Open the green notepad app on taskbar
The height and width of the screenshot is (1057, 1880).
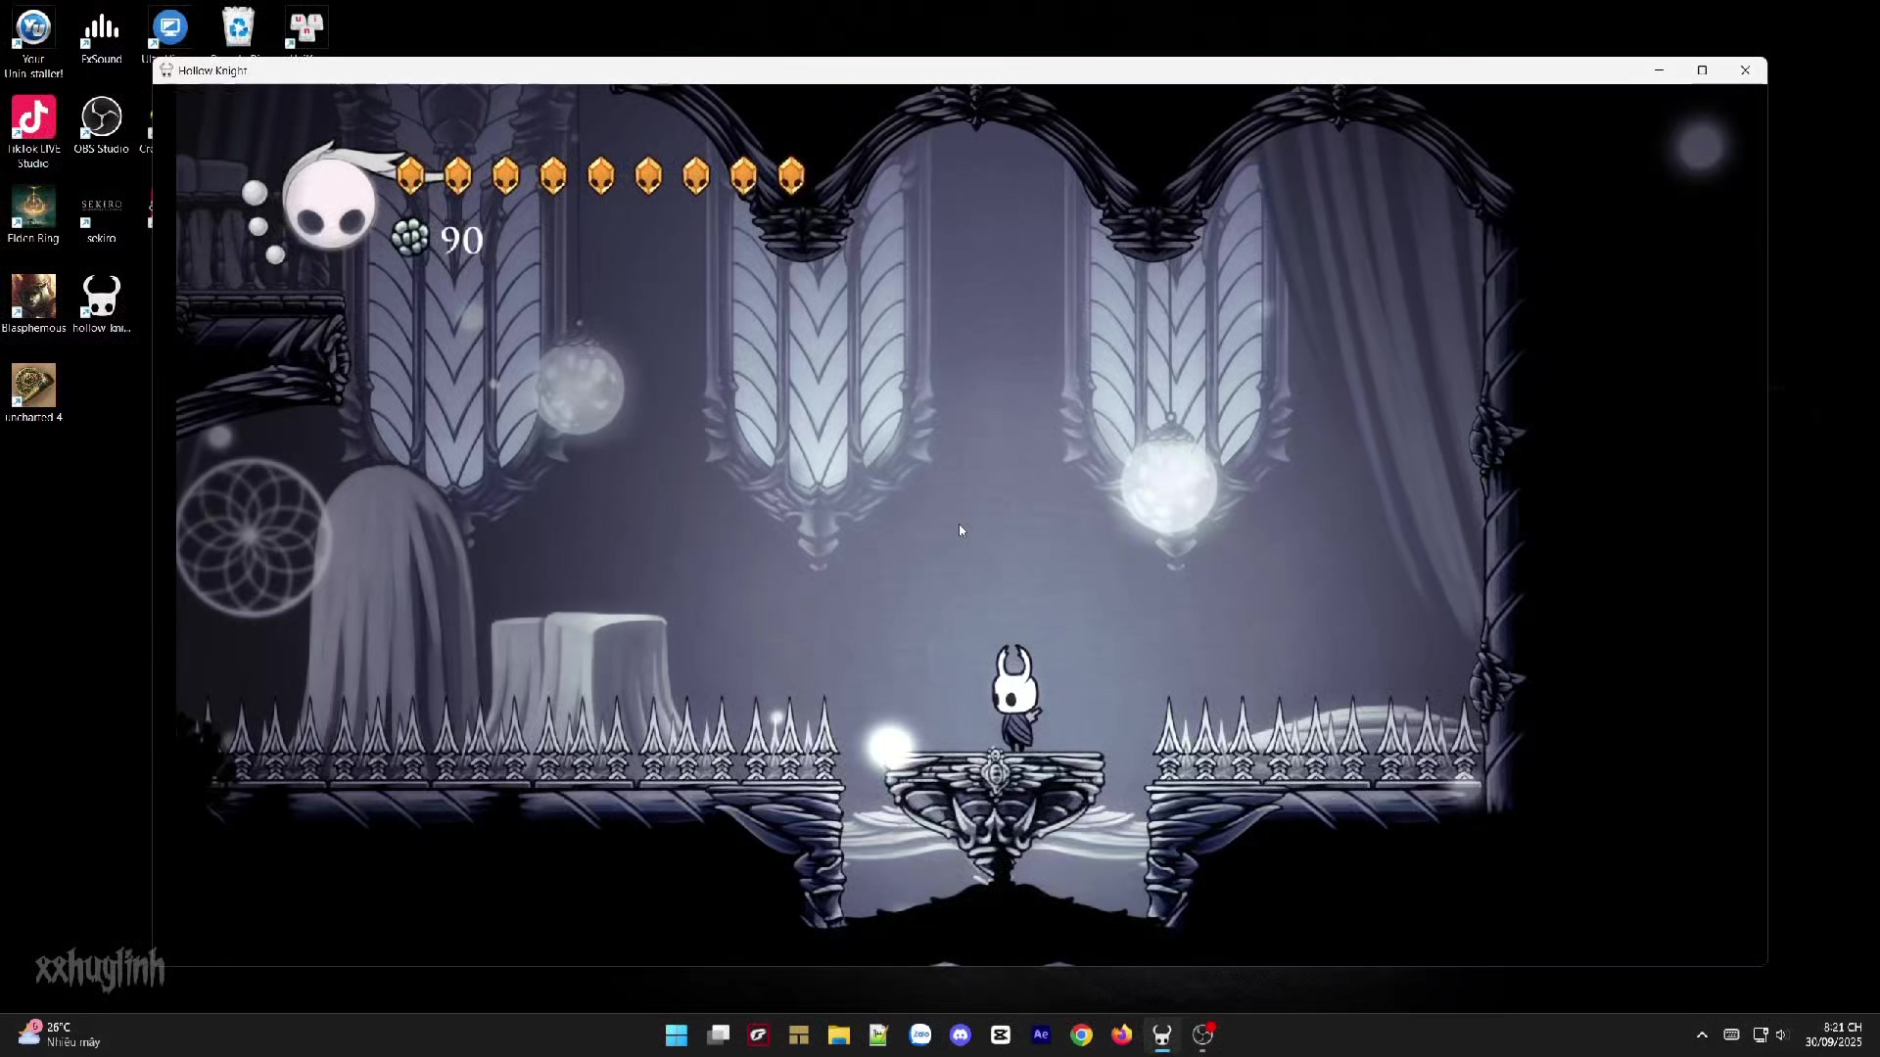click(x=879, y=1035)
